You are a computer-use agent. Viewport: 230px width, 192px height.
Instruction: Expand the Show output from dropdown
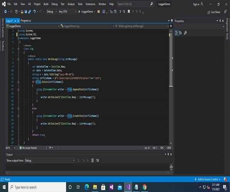point(50,160)
